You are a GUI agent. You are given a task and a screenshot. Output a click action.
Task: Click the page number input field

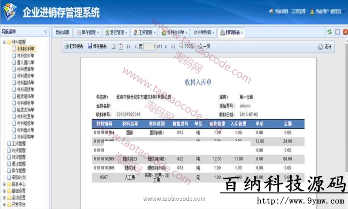pos(149,46)
